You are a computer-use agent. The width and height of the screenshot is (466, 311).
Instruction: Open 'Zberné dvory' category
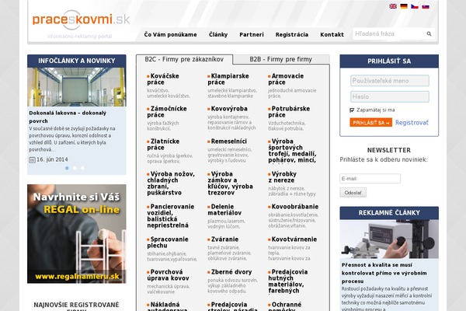[229, 272]
